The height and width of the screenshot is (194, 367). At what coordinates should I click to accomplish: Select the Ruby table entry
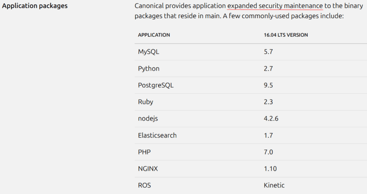[145, 102]
